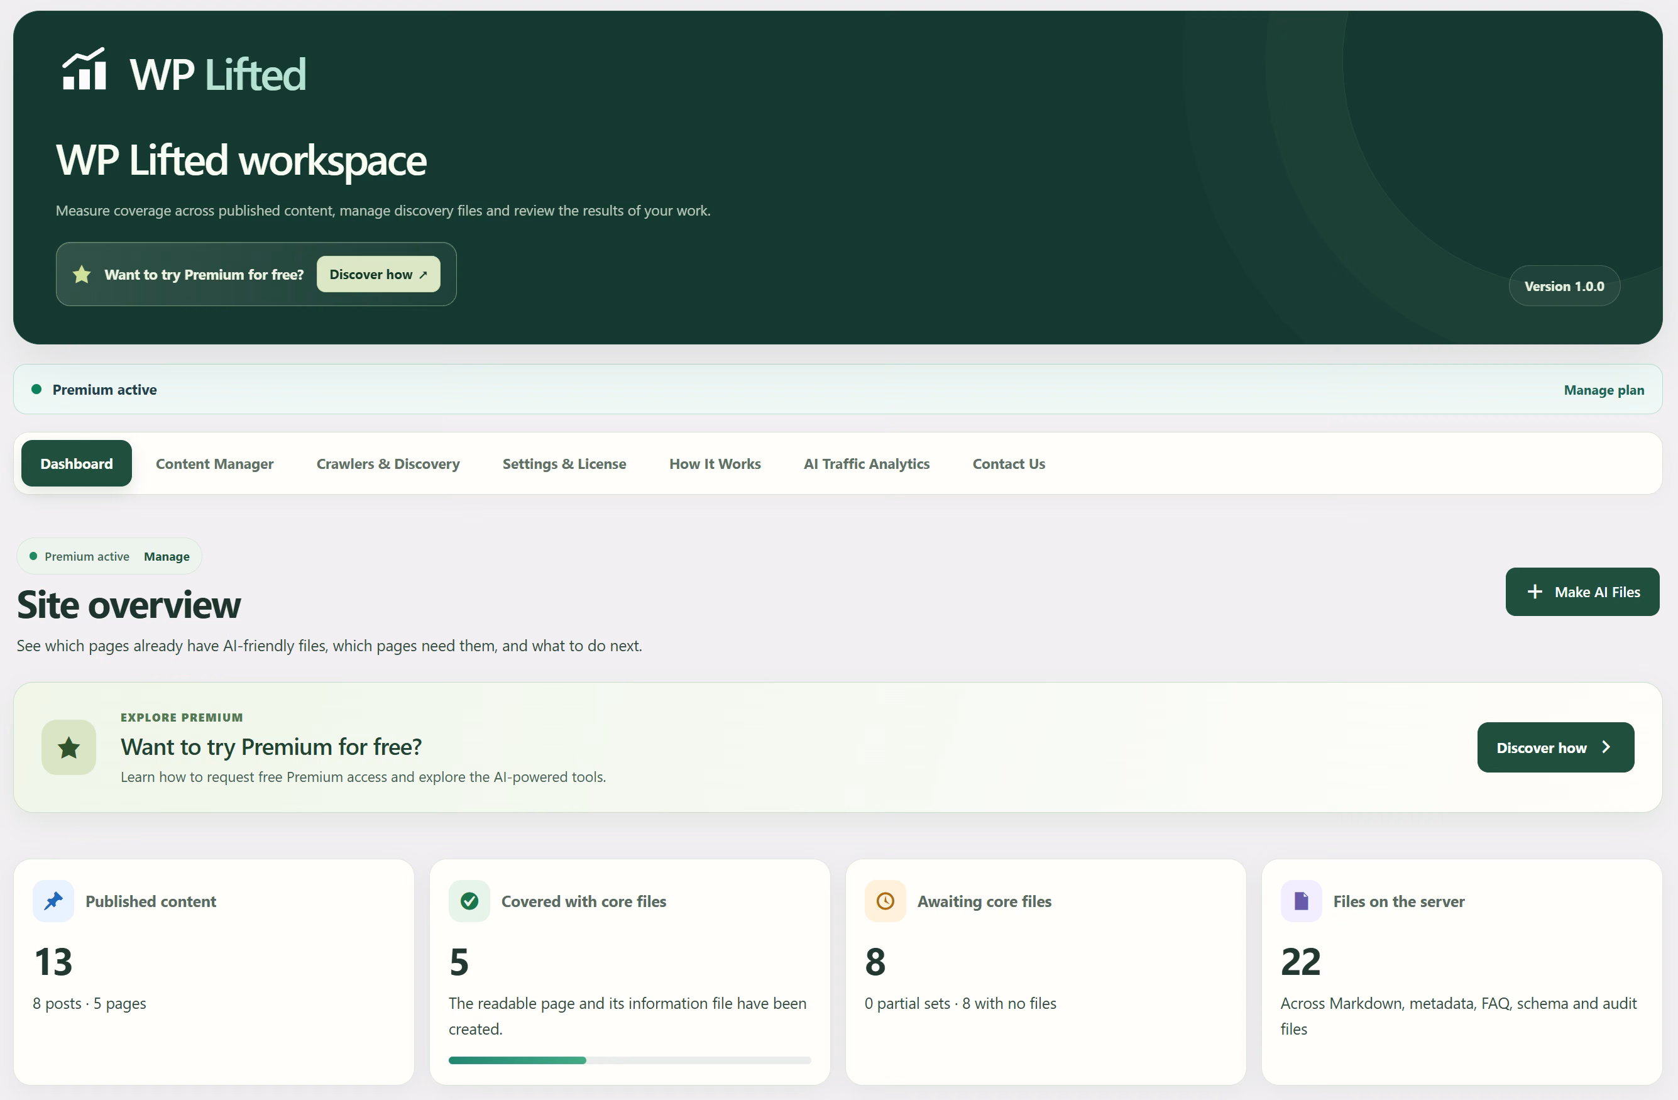Open the Crawlers & Discovery tab
Viewport: 1678px width, 1100px height.
(x=388, y=463)
